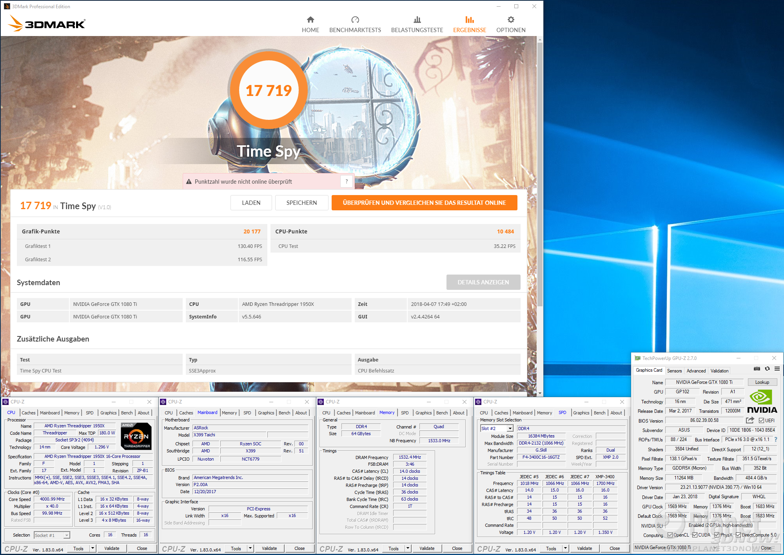The height and width of the screenshot is (555, 784).
Task: Click title icon of CPU-Z SPD slot window
Action: [478, 402]
